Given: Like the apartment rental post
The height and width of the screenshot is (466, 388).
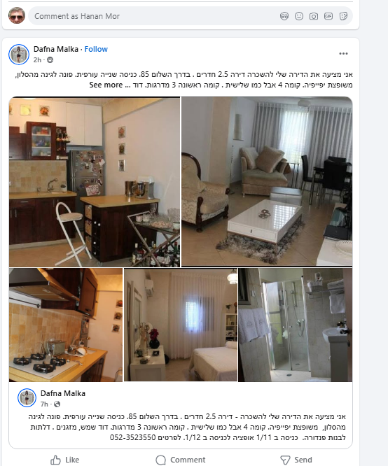Looking at the screenshot, I should 65,460.
